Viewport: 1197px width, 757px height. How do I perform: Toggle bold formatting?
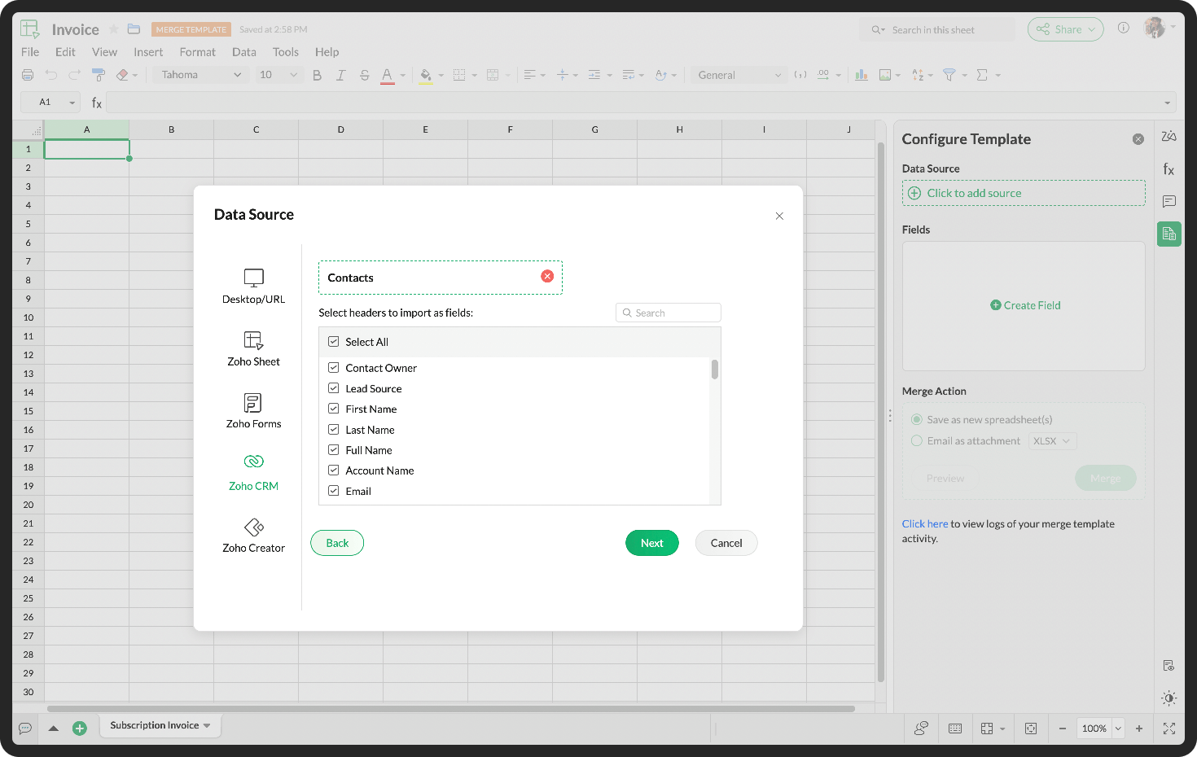tap(317, 75)
